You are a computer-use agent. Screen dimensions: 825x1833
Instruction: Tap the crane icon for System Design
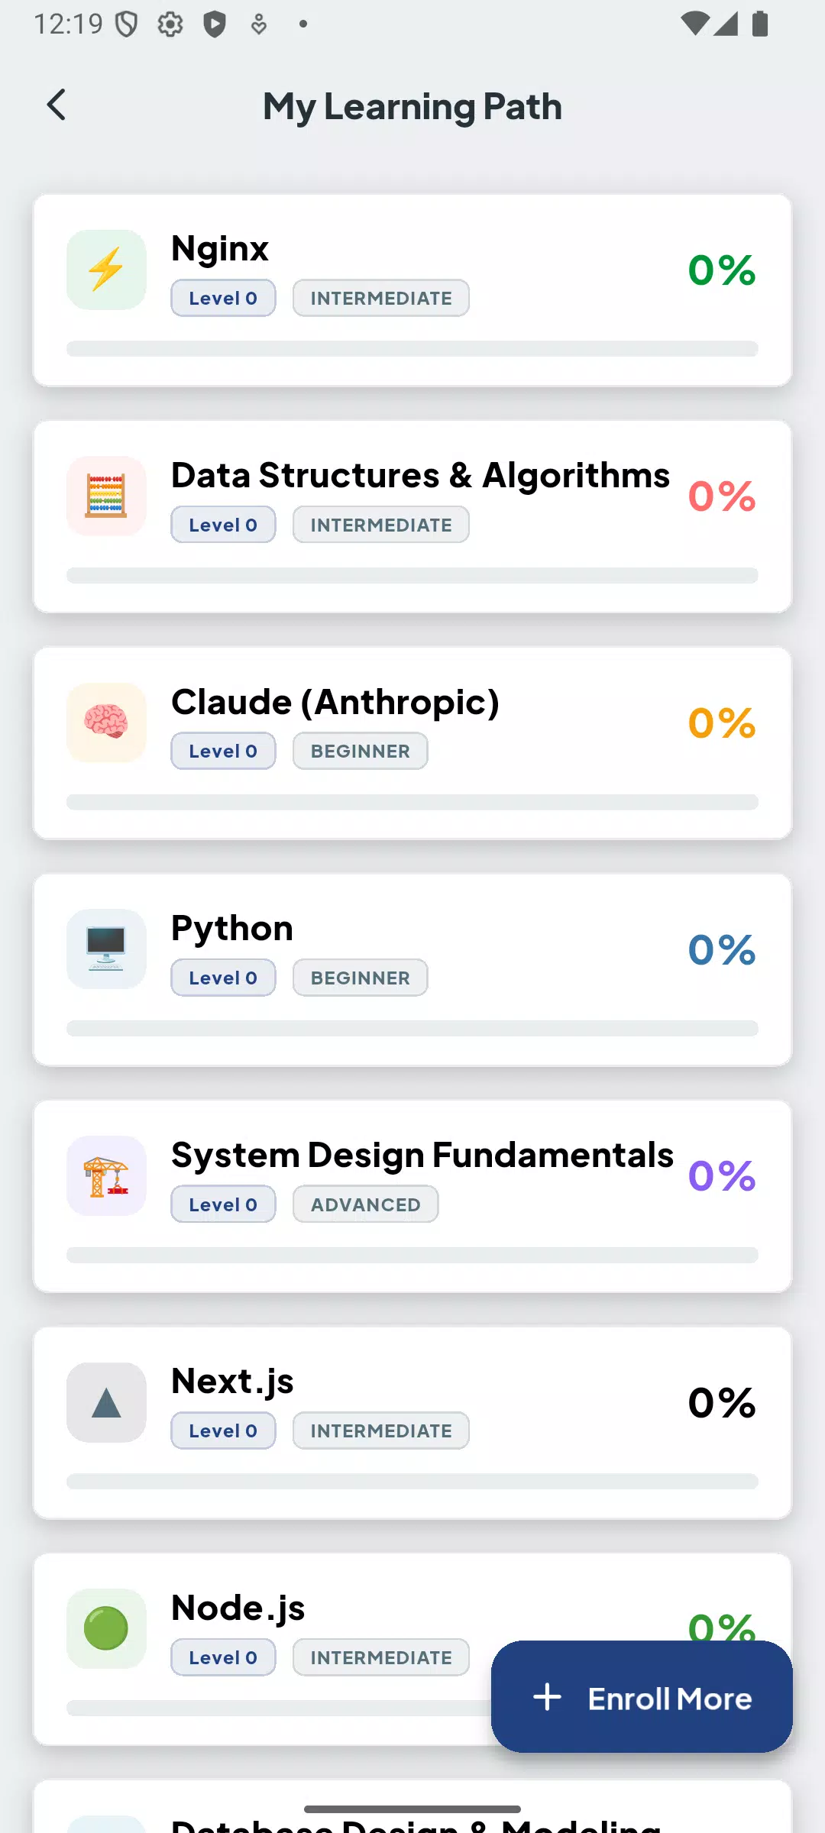coord(106,1176)
